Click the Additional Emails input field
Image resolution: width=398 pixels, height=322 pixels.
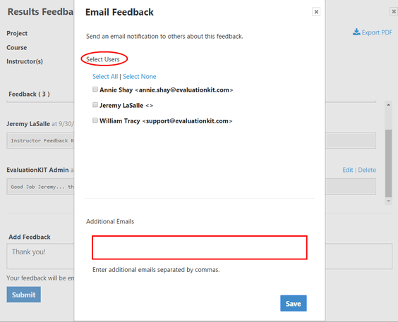(x=200, y=247)
